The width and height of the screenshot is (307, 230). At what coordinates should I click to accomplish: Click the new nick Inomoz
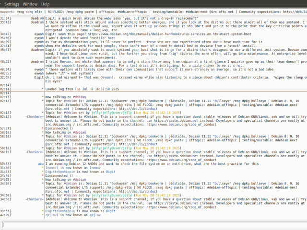95,168
